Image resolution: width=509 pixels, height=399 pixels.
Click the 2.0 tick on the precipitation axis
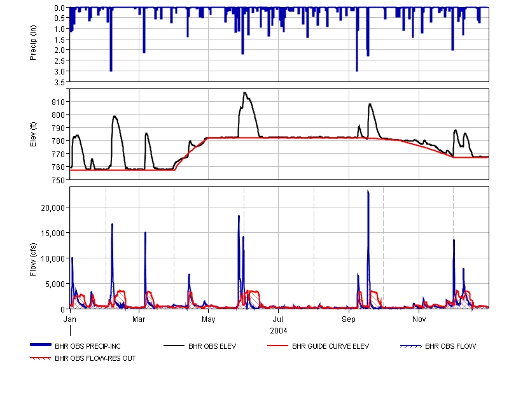pyautogui.click(x=60, y=50)
